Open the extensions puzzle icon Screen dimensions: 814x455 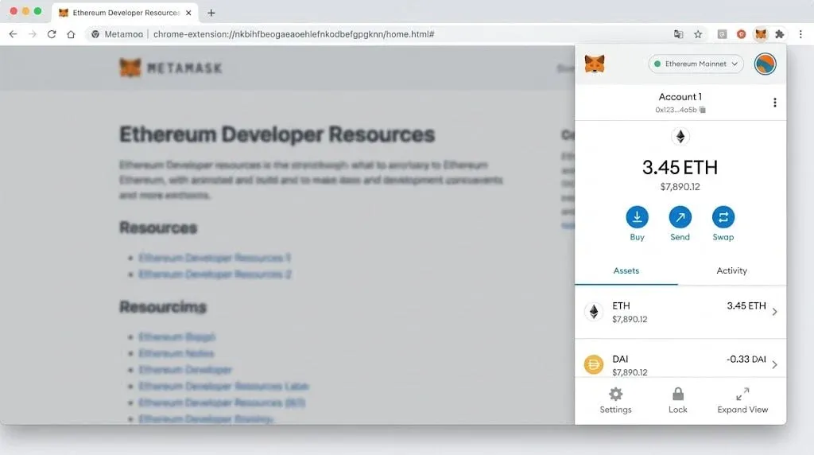(779, 34)
